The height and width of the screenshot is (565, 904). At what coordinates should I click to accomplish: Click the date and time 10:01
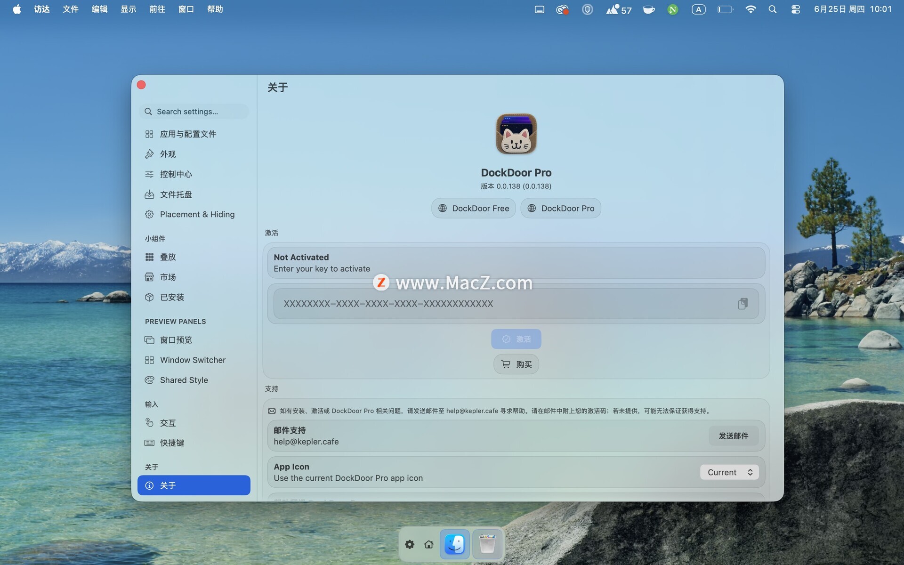tap(853, 9)
